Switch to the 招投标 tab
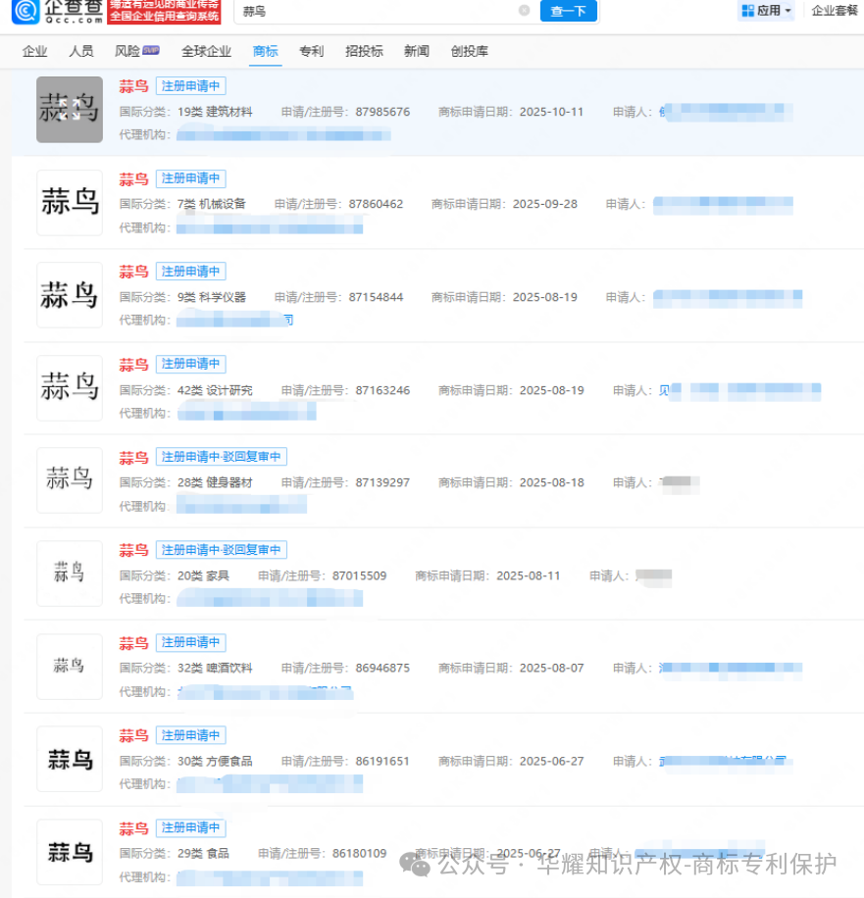The width and height of the screenshot is (864, 898). point(364,51)
